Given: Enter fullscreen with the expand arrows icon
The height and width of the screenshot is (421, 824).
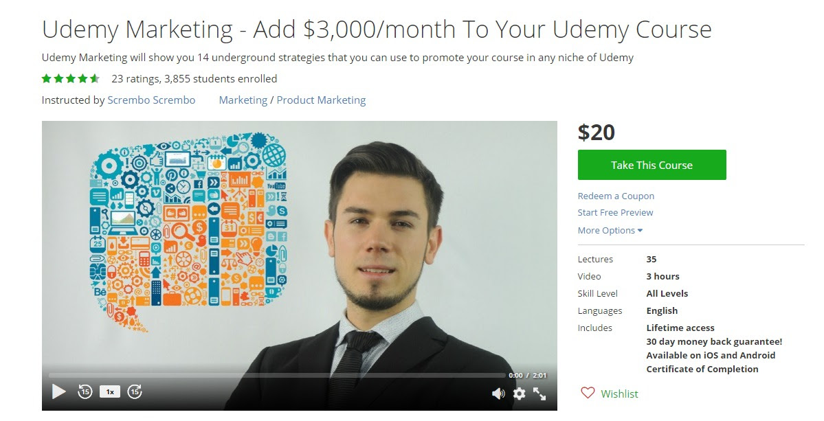Looking at the screenshot, I should point(539,393).
